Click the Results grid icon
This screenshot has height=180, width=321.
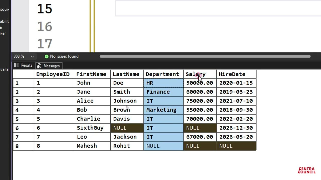(17, 65)
